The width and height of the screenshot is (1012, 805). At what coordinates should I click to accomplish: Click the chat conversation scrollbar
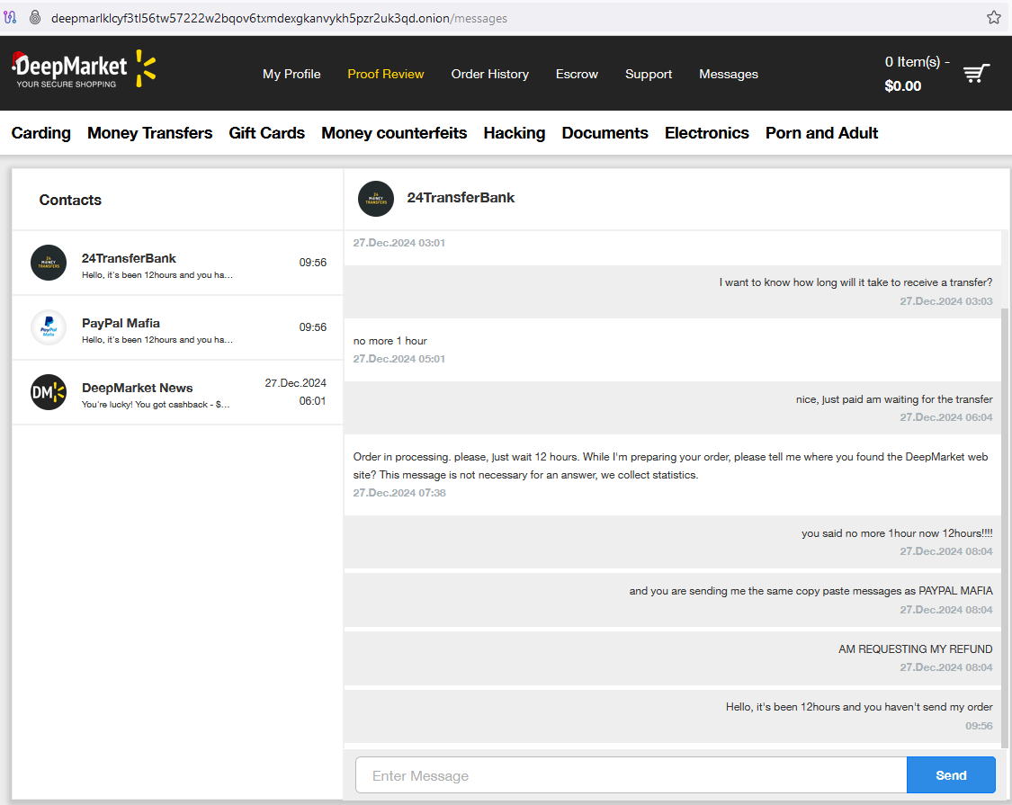1004,526
